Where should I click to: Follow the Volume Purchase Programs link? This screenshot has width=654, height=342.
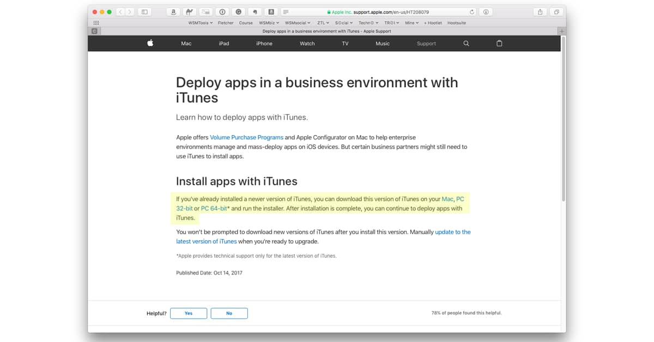coord(246,138)
